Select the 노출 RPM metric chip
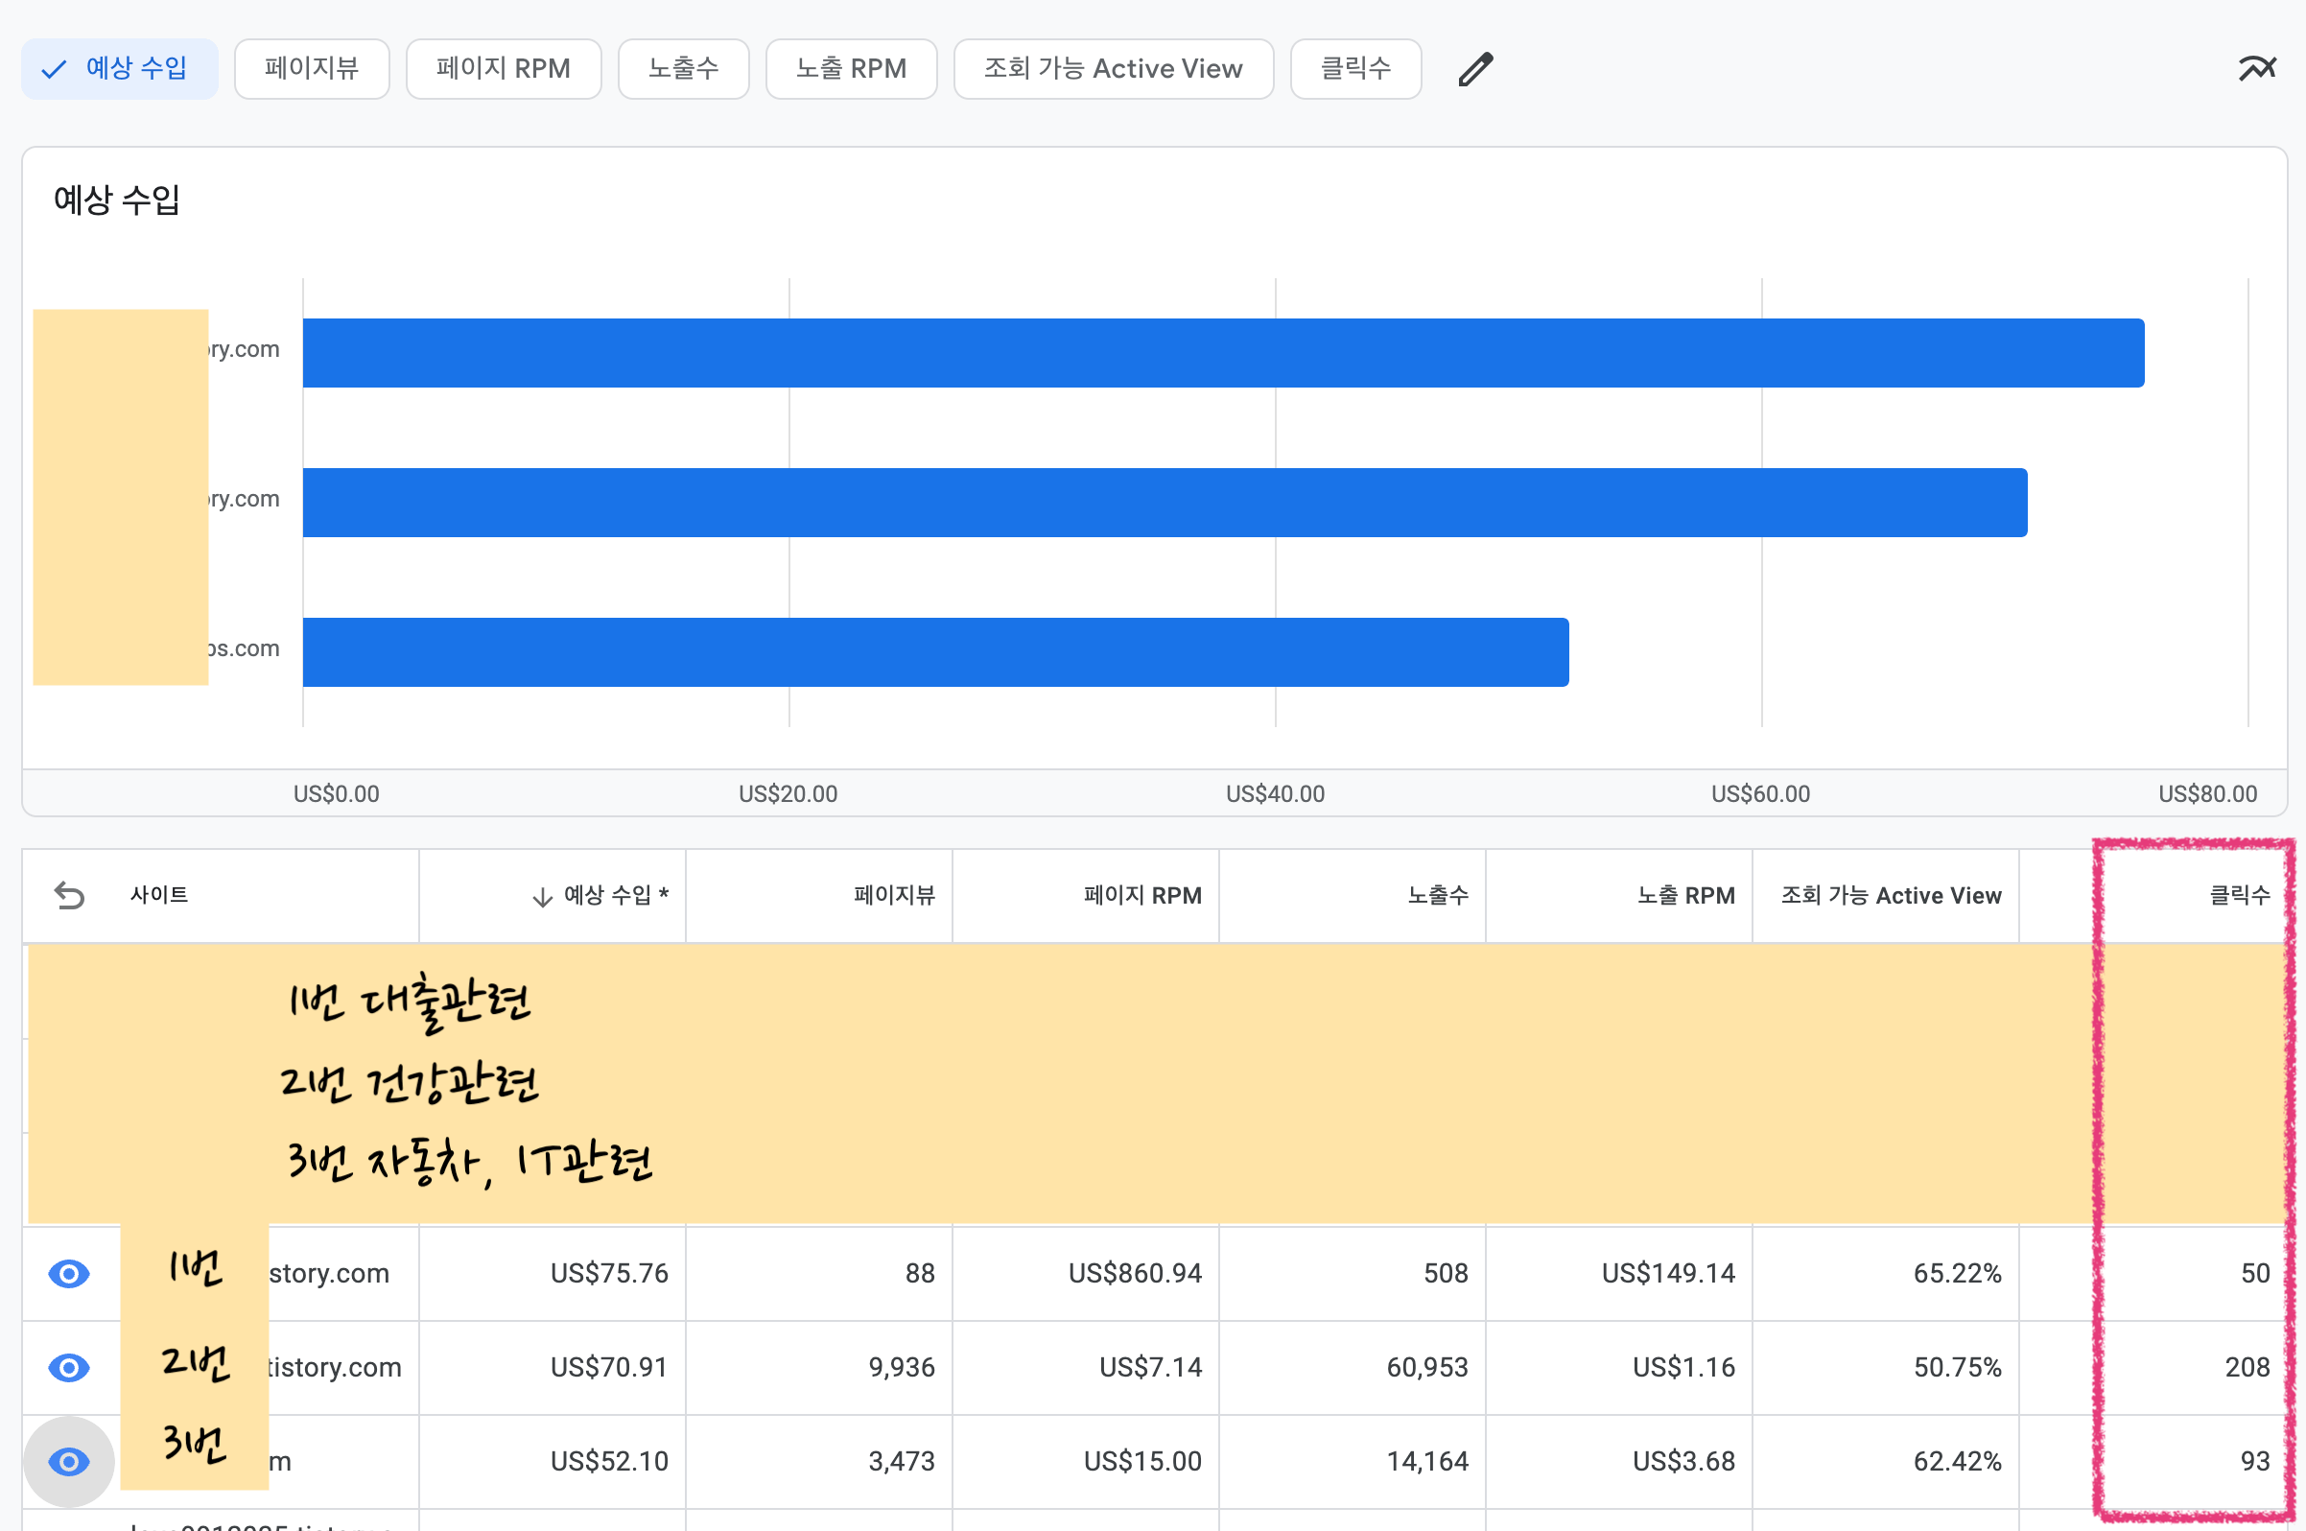 850,68
